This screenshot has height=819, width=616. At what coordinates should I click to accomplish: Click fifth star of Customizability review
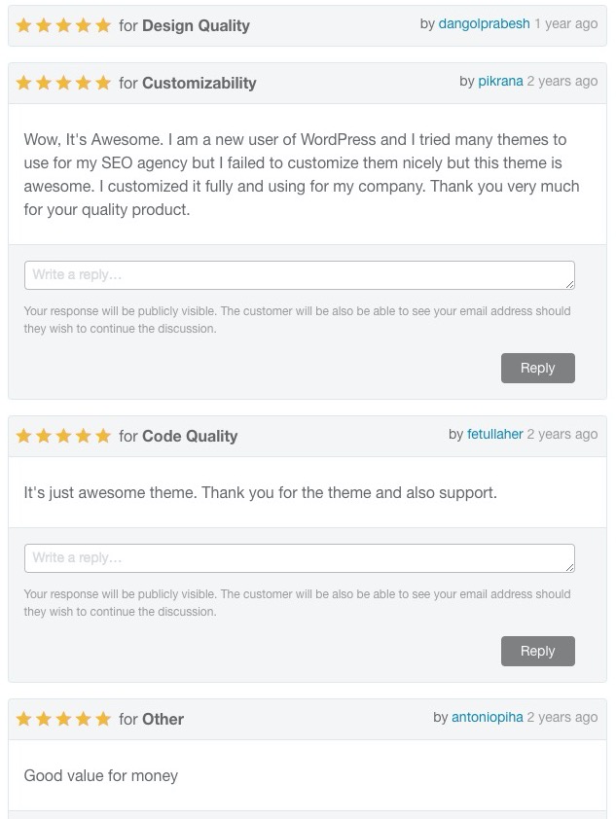[x=103, y=84]
